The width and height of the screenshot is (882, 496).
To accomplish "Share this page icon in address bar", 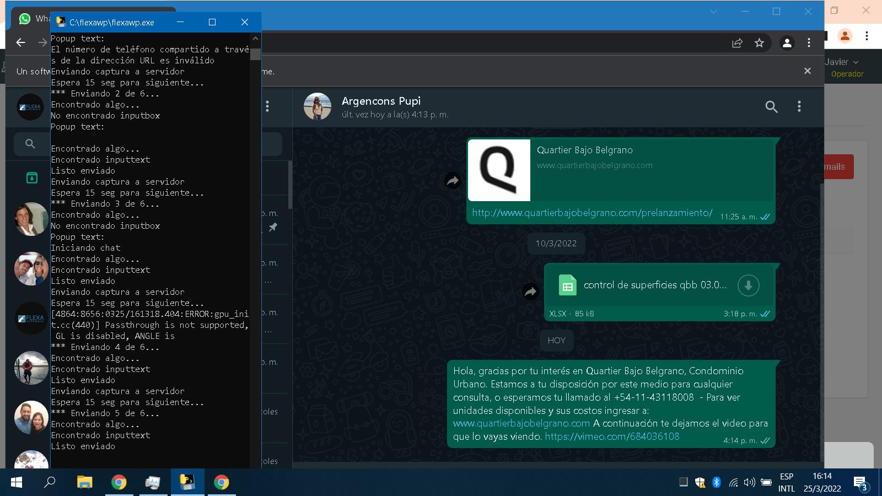I will point(737,43).
